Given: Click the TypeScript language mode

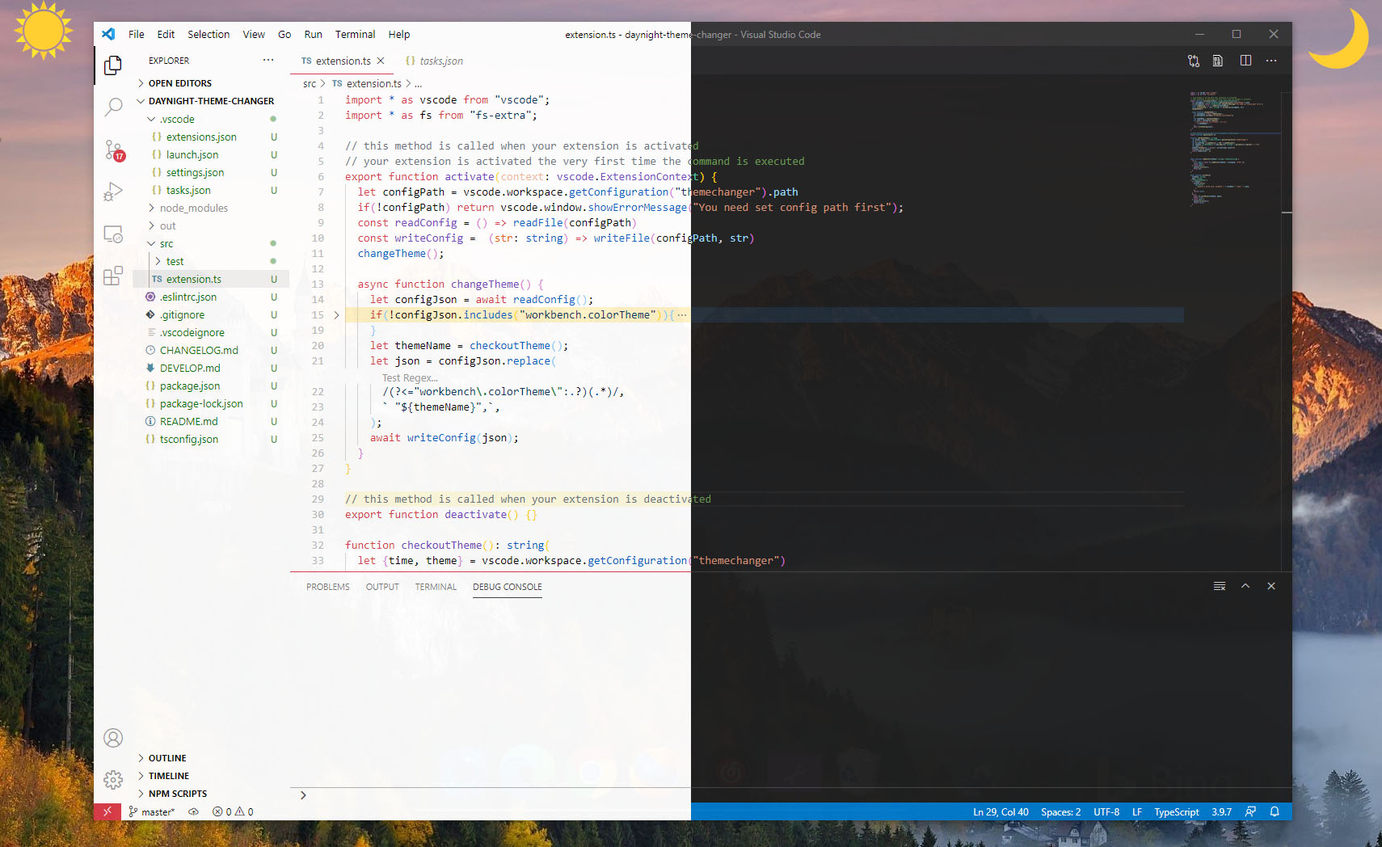Looking at the screenshot, I should click(x=1176, y=811).
